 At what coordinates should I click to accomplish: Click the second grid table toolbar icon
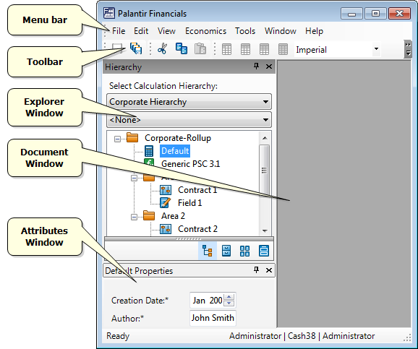coord(245,49)
